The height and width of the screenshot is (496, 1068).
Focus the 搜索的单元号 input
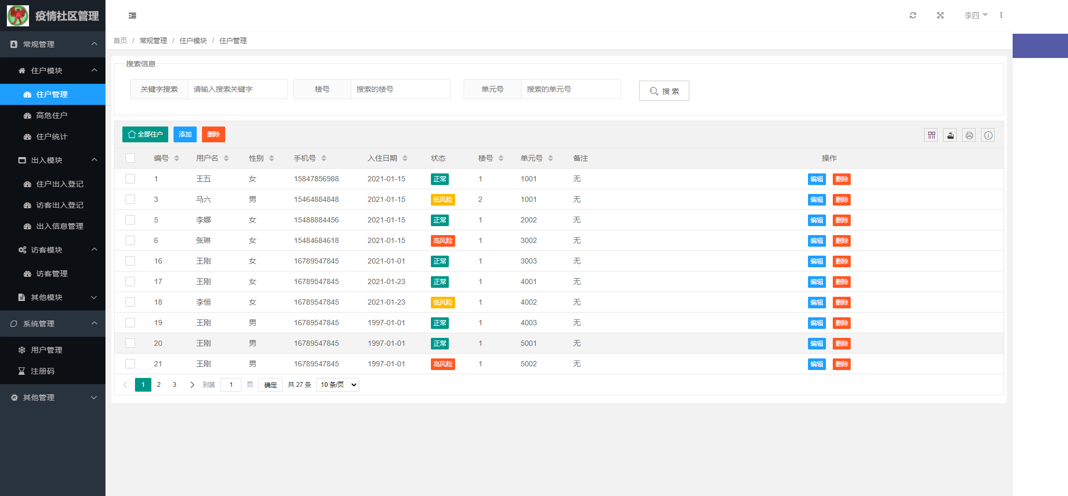[x=571, y=89]
